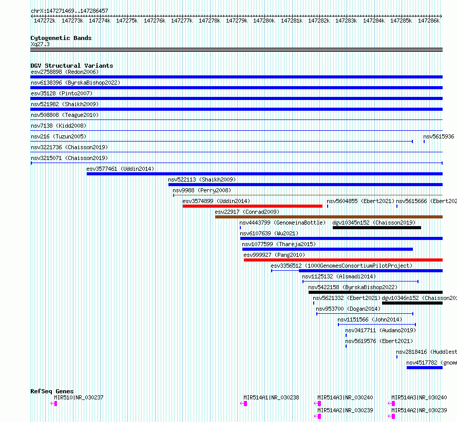Click the nsv5615666 variant label
This screenshot has height=422, width=457.
coord(426,201)
